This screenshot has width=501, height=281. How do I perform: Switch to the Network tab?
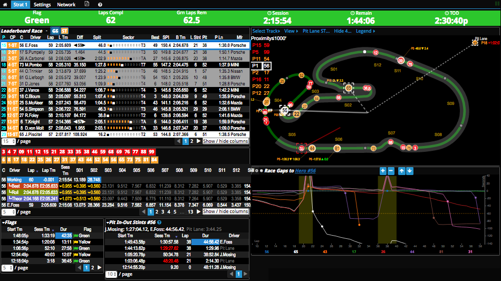(x=66, y=4)
